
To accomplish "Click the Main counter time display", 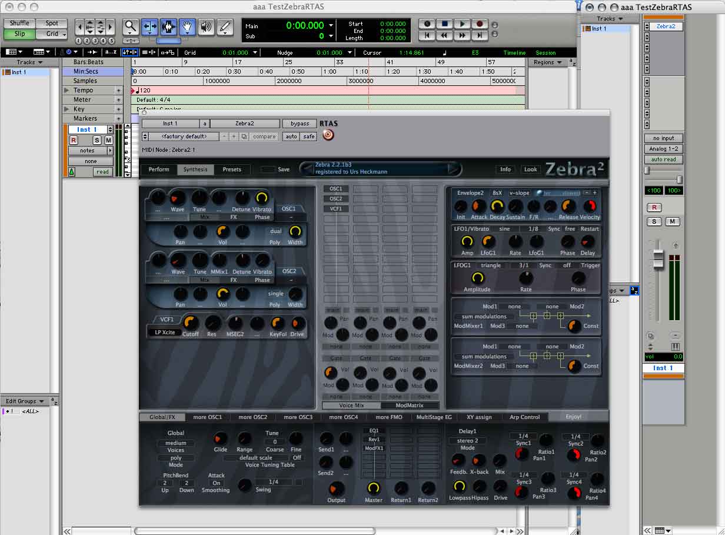I will tap(305, 25).
